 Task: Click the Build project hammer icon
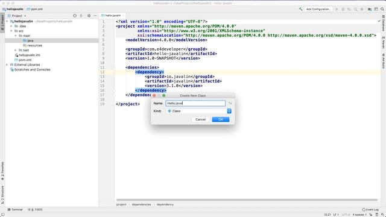(x=300, y=9)
